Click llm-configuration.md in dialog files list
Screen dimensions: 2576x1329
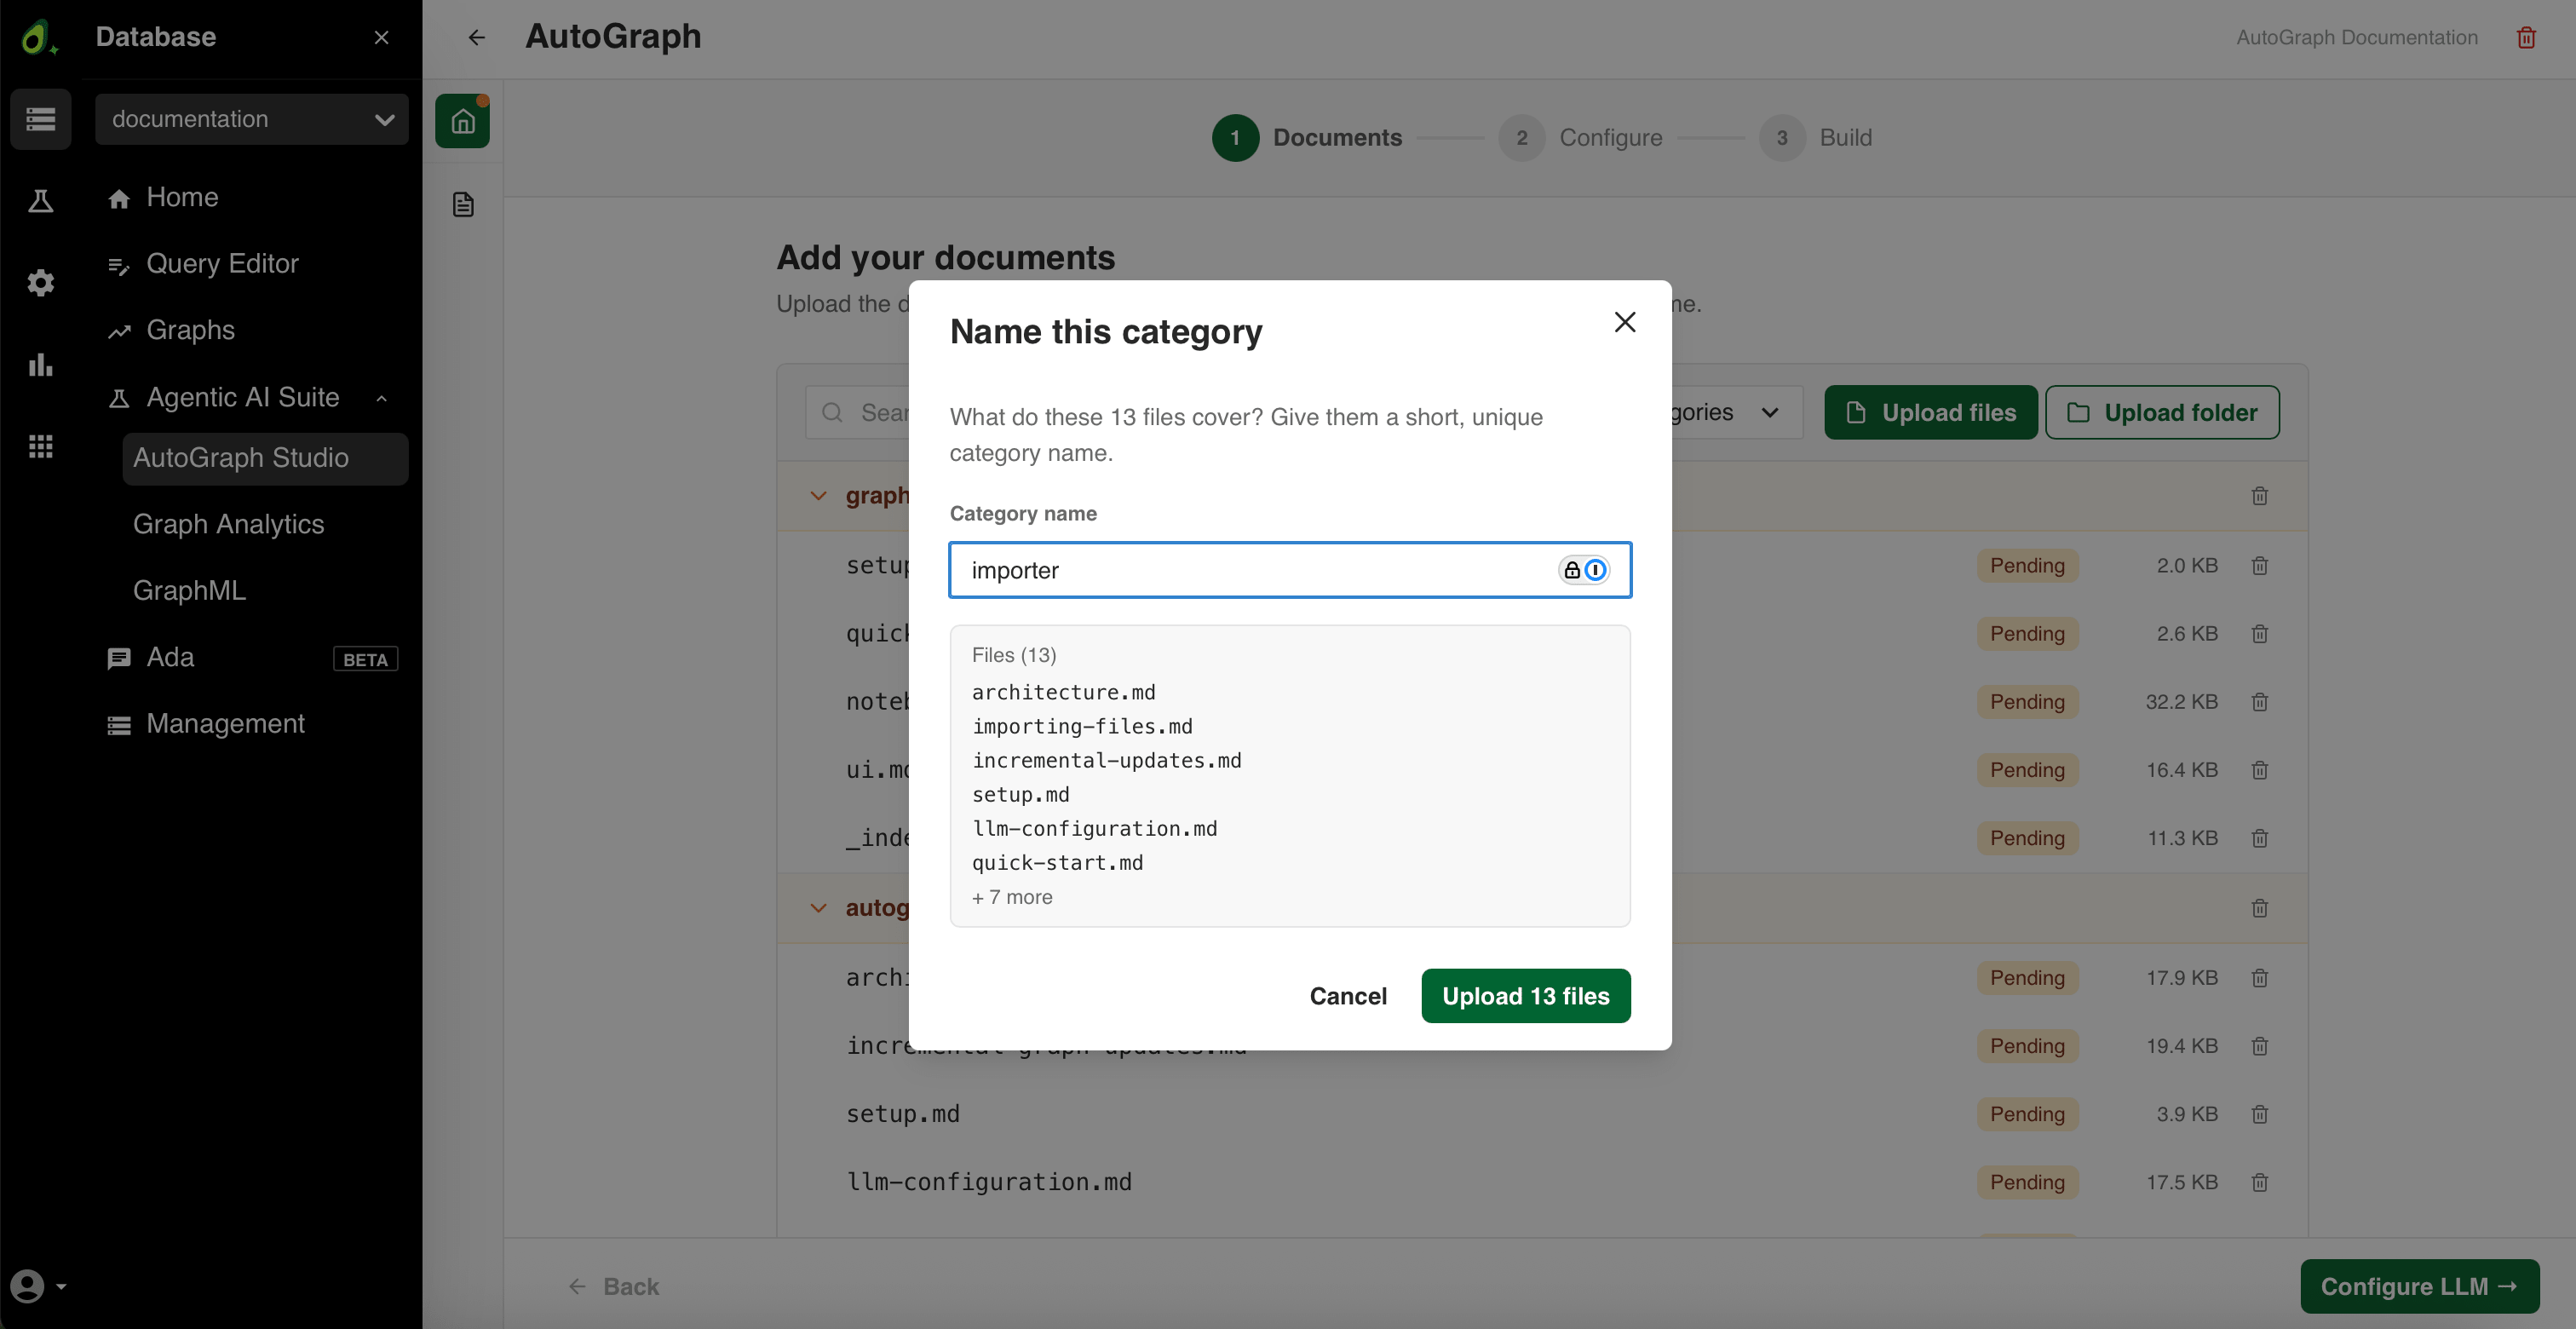click(1094, 828)
